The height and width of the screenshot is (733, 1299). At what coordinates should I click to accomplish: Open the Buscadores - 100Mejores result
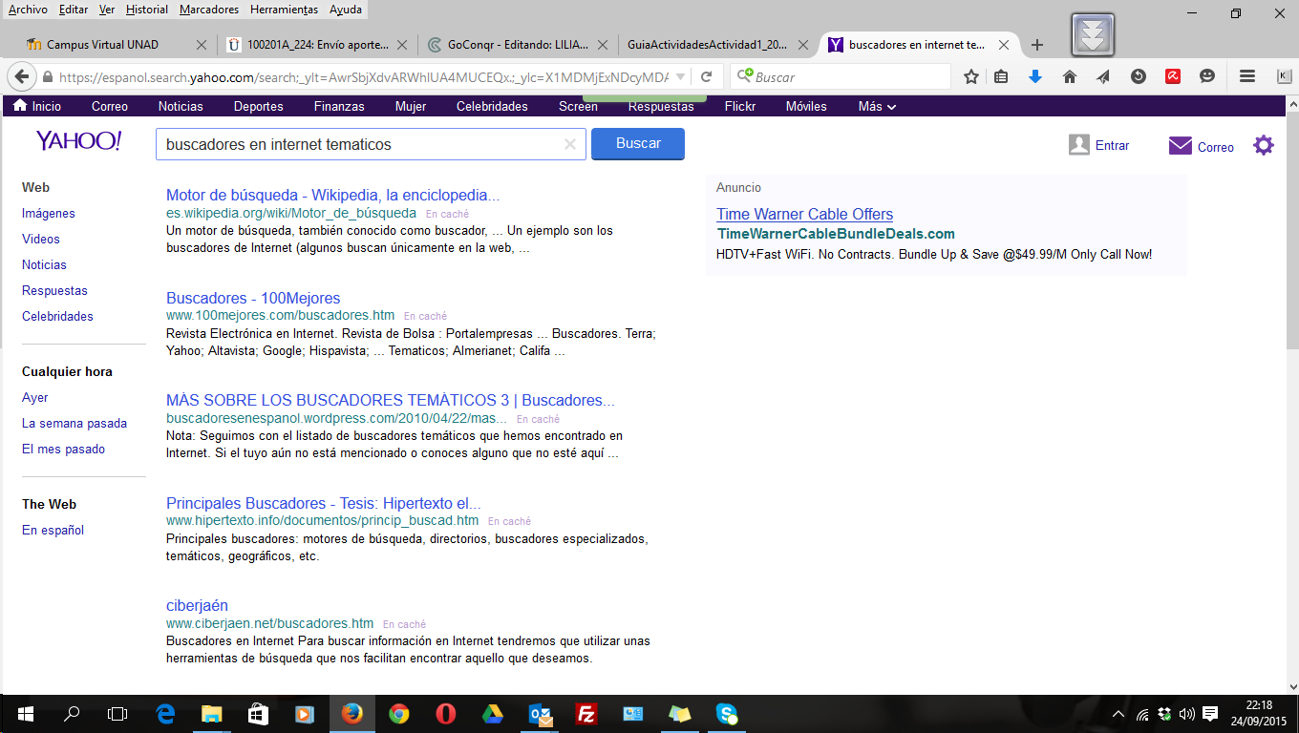[253, 298]
